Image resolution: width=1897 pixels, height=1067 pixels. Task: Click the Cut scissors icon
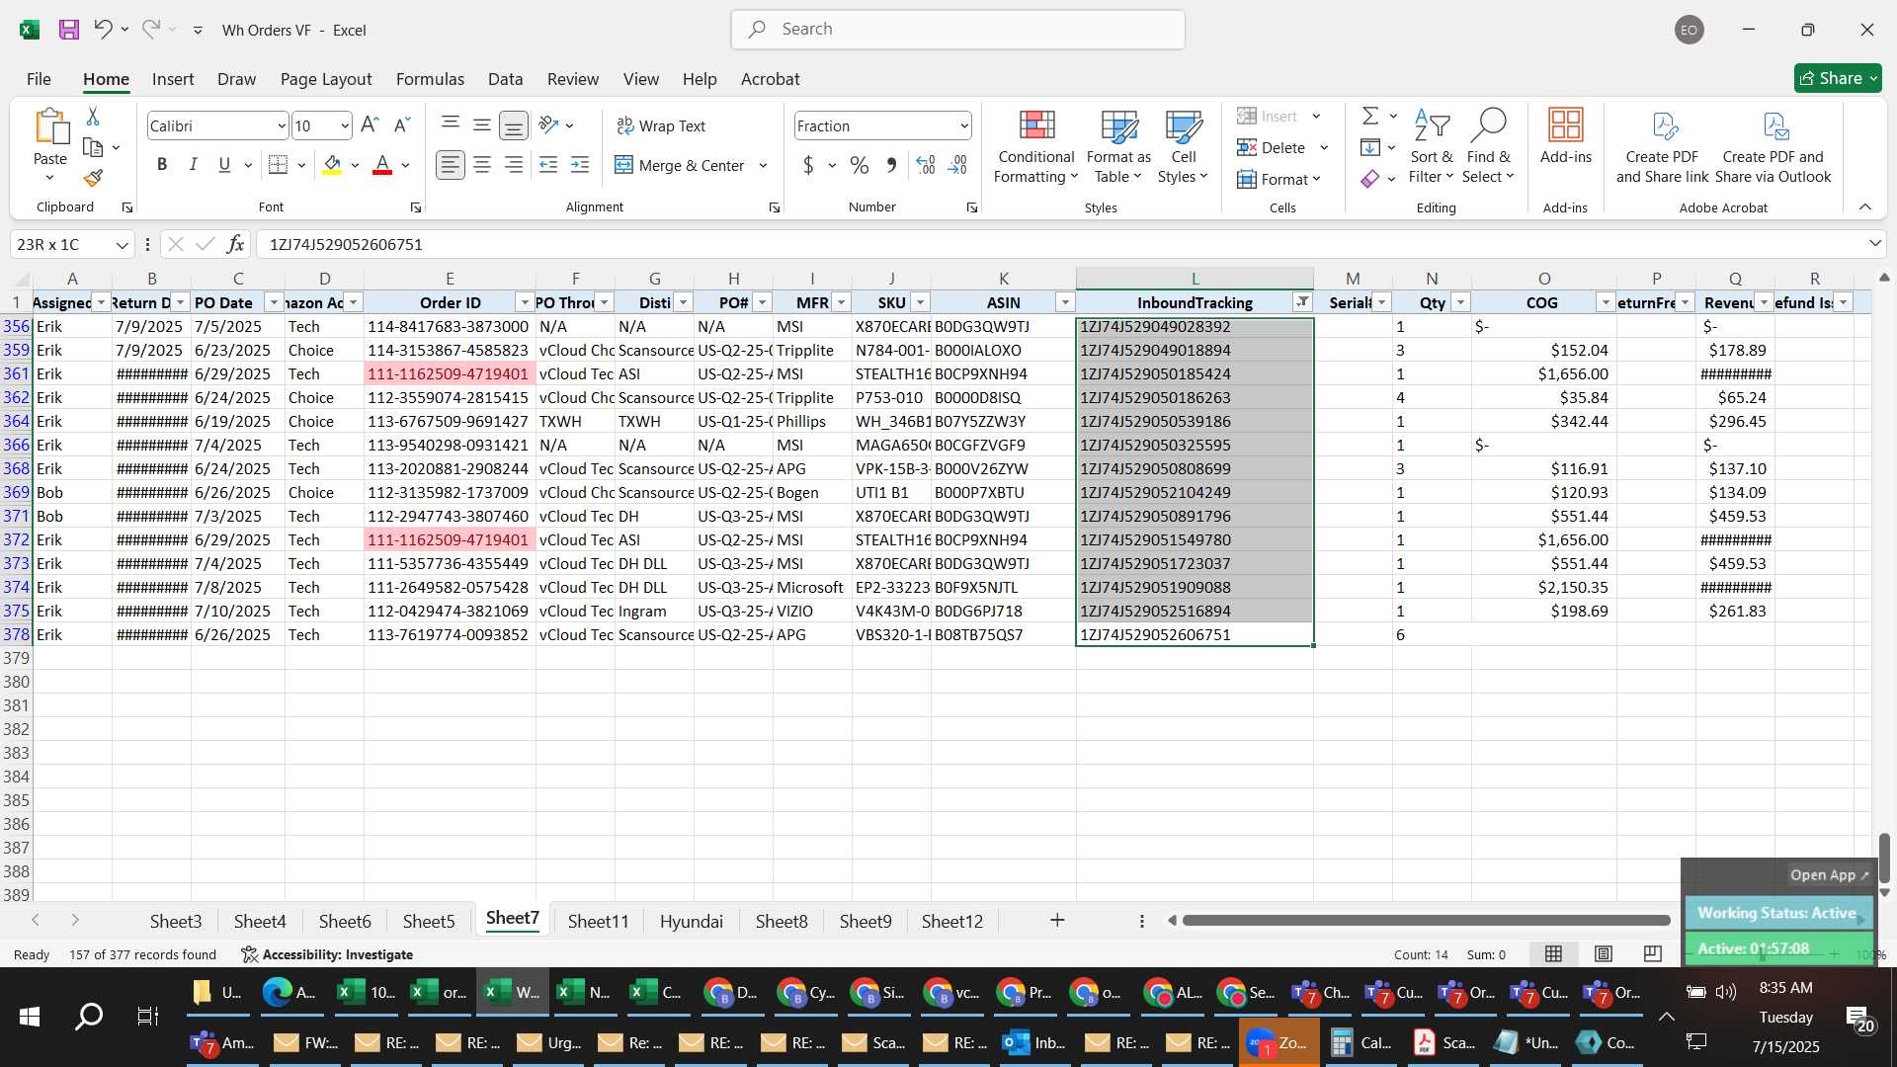point(93,117)
